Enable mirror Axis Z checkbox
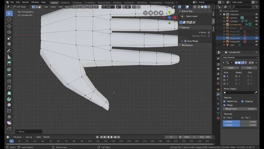This screenshot has width=264, height=149. (224, 84)
